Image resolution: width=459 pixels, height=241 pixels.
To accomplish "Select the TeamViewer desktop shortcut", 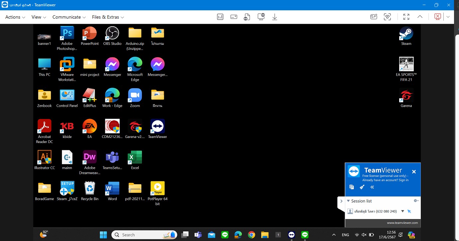I will [x=158, y=129].
